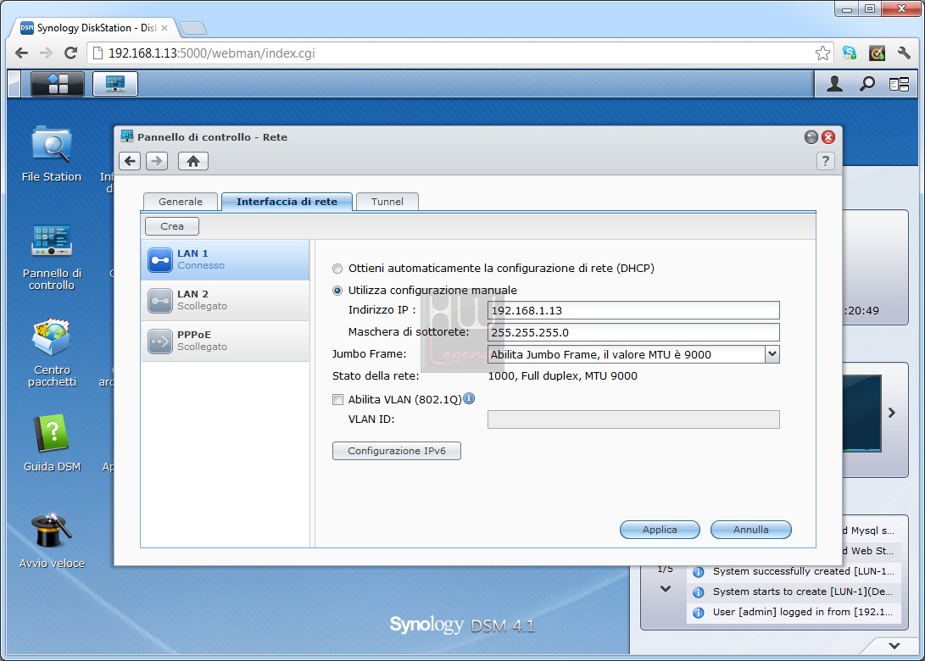
Task: Go back in control panel window
Action: coord(130,161)
